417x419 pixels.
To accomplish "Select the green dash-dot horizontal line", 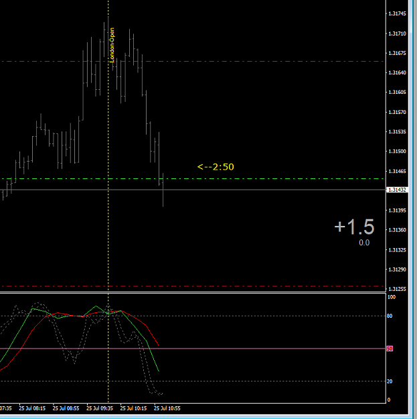I will 192,178.
